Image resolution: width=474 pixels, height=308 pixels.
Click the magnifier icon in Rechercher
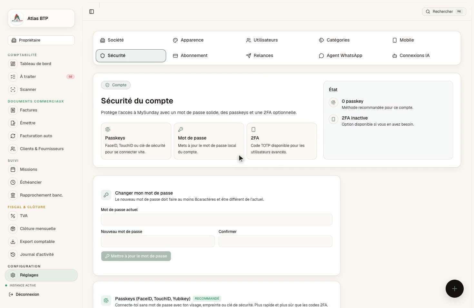(428, 12)
